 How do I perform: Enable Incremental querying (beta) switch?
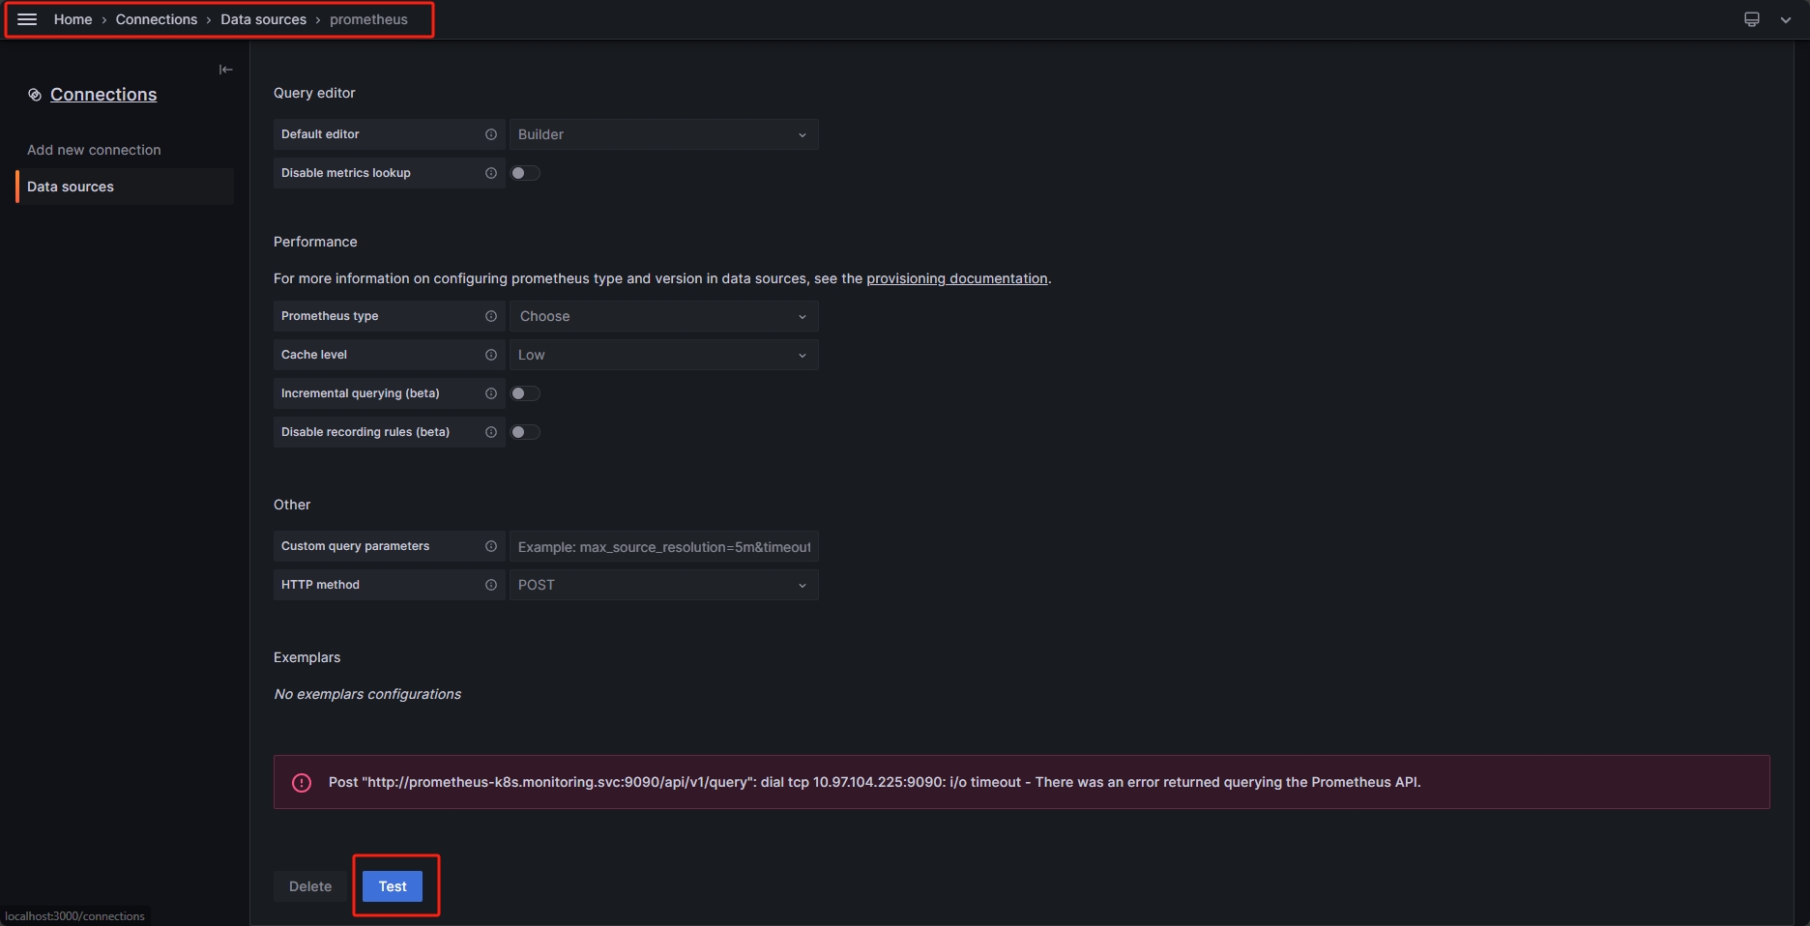point(525,393)
